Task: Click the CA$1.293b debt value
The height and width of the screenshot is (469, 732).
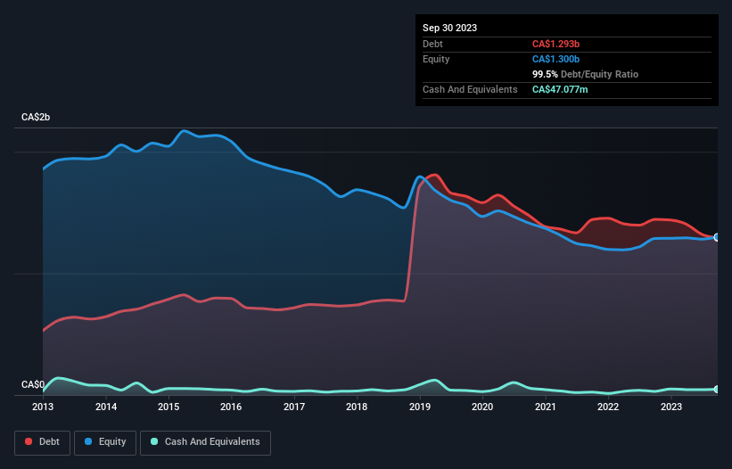Action: (555, 44)
